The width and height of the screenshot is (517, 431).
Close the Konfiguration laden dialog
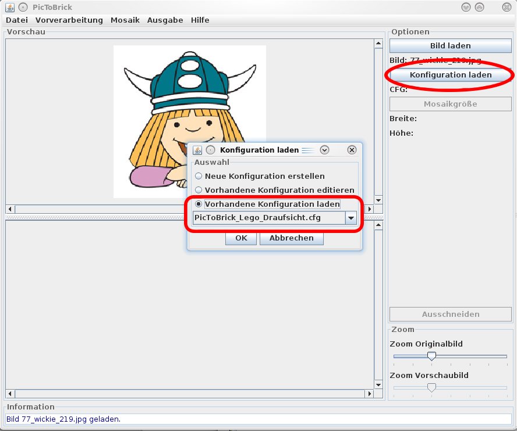click(x=352, y=150)
